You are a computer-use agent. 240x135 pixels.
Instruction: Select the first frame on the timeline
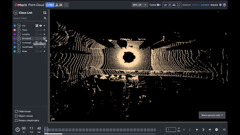[46, 130]
